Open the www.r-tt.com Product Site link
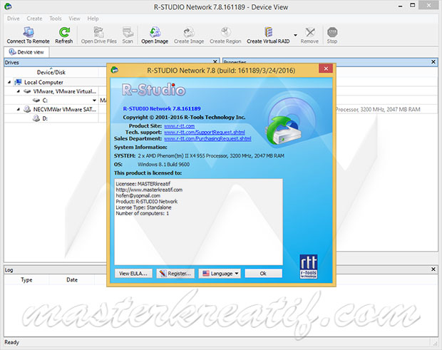Viewport: 442px width, 350px height. (179, 126)
